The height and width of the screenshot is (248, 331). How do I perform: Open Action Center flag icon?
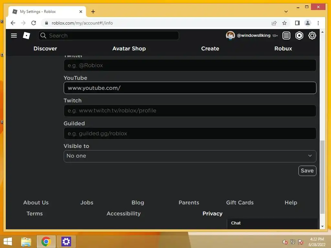[x=301, y=242]
